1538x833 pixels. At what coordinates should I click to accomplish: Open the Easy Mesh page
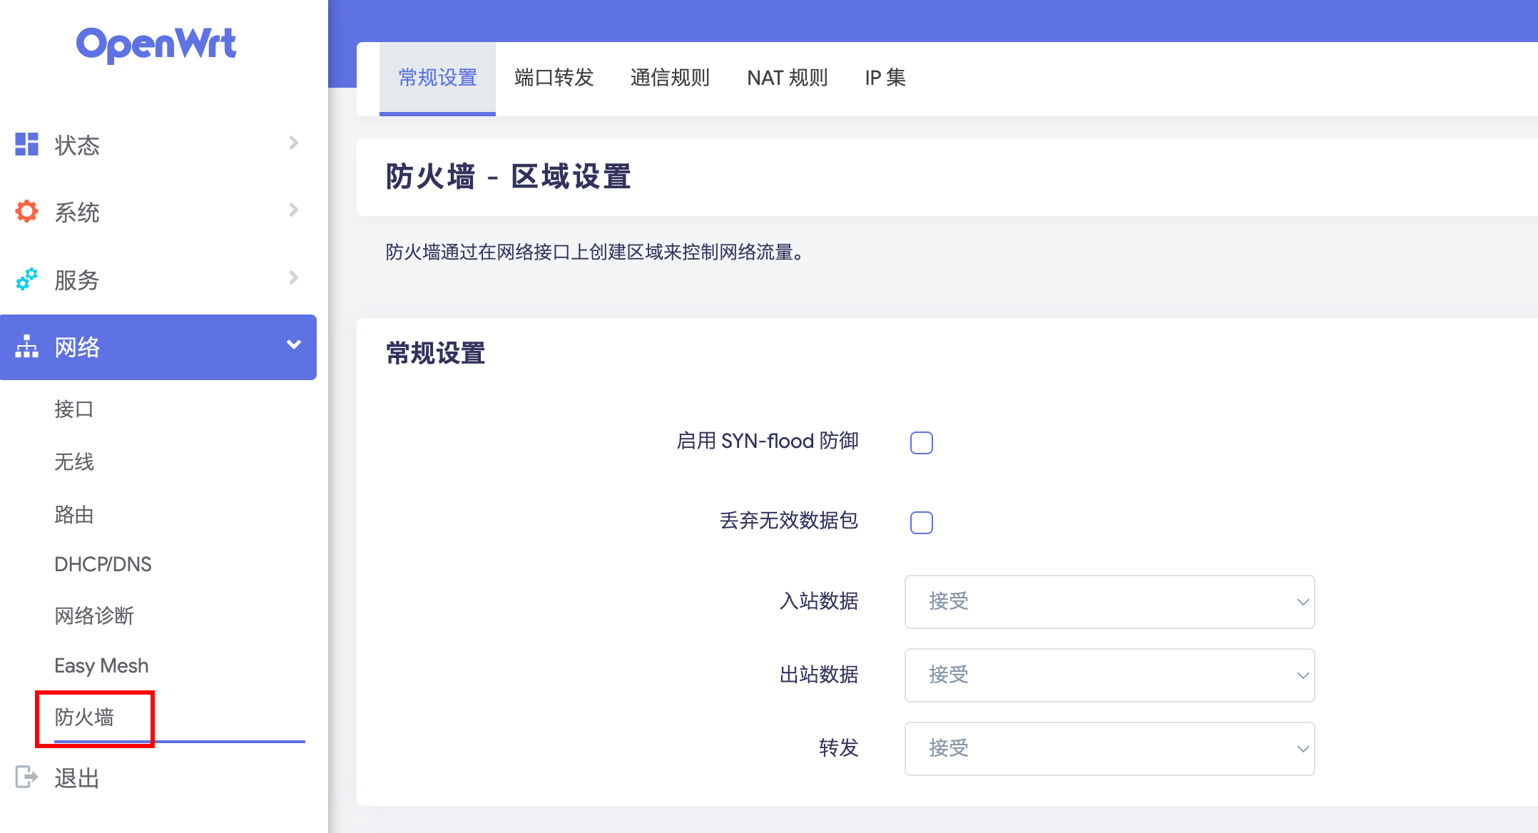[x=101, y=665]
